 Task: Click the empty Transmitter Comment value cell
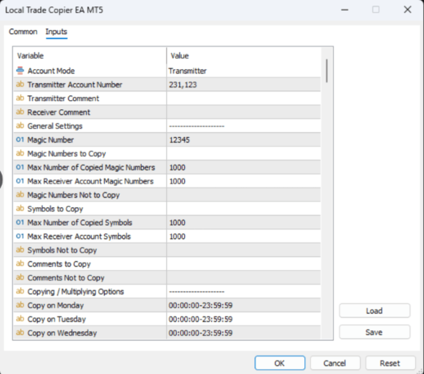pos(243,98)
